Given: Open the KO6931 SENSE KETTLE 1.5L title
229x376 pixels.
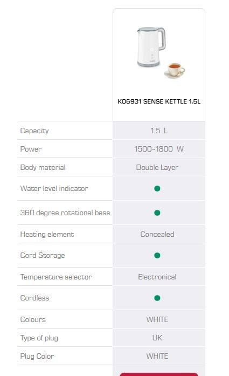Looking at the screenshot, I should point(159,101).
